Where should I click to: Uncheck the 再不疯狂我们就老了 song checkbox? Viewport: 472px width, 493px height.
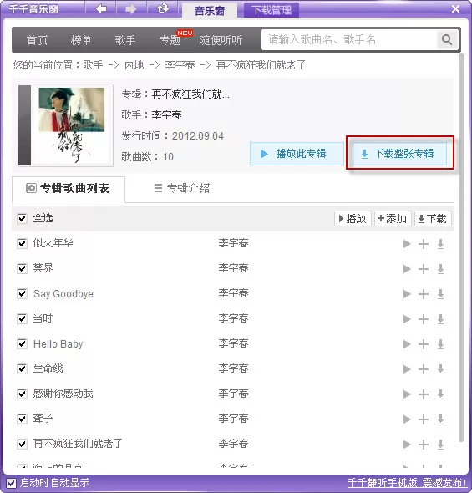point(22,444)
